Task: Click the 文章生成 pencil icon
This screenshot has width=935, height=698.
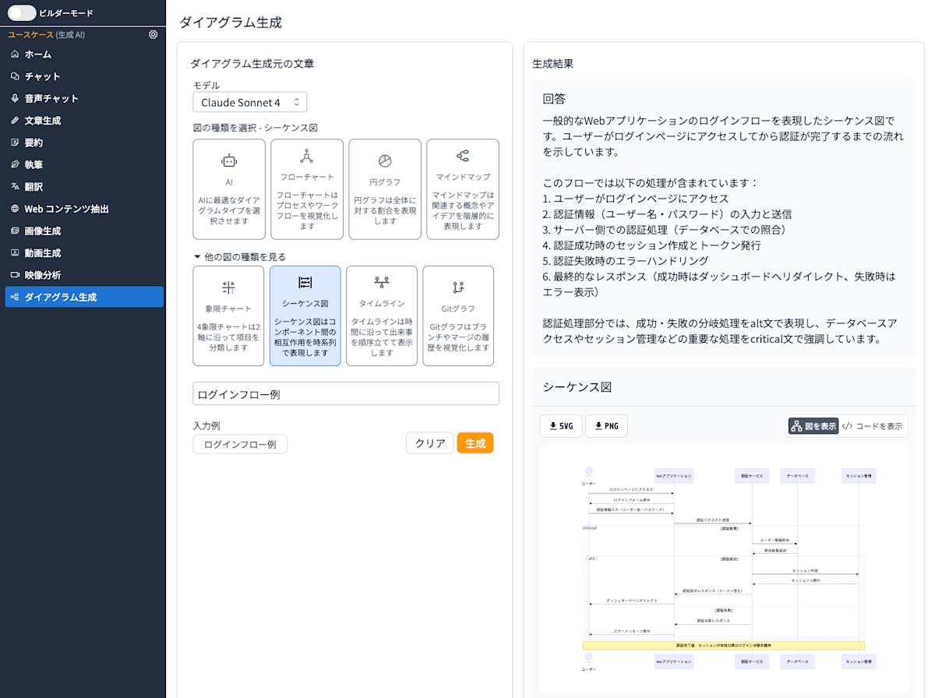Action: (15, 121)
